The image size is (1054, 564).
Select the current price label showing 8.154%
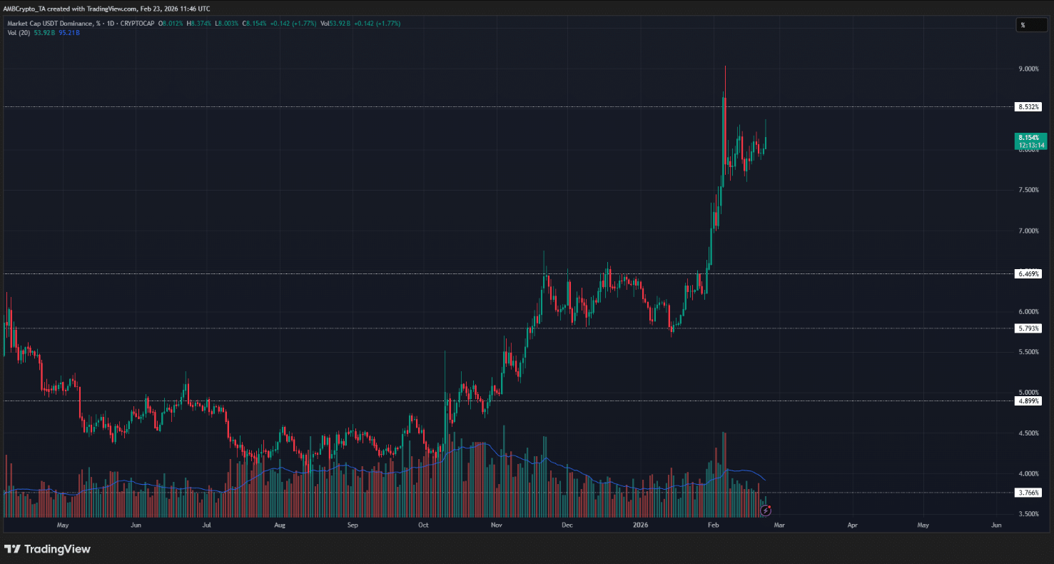tap(1030, 136)
